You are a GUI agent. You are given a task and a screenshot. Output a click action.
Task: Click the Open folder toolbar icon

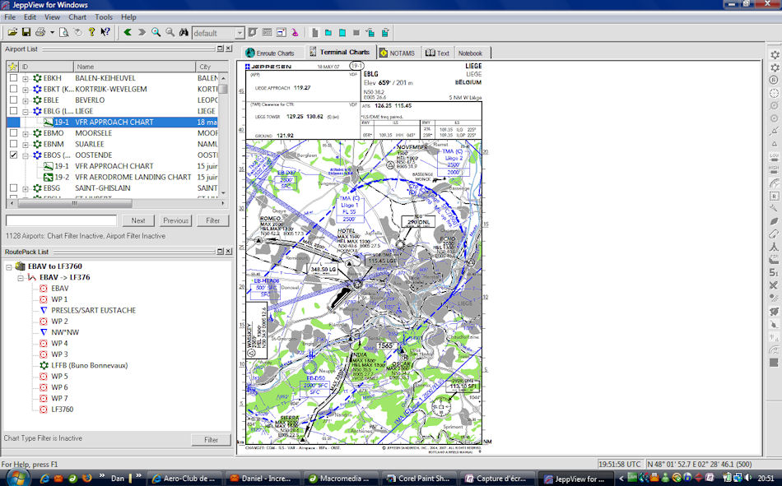click(12, 32)
